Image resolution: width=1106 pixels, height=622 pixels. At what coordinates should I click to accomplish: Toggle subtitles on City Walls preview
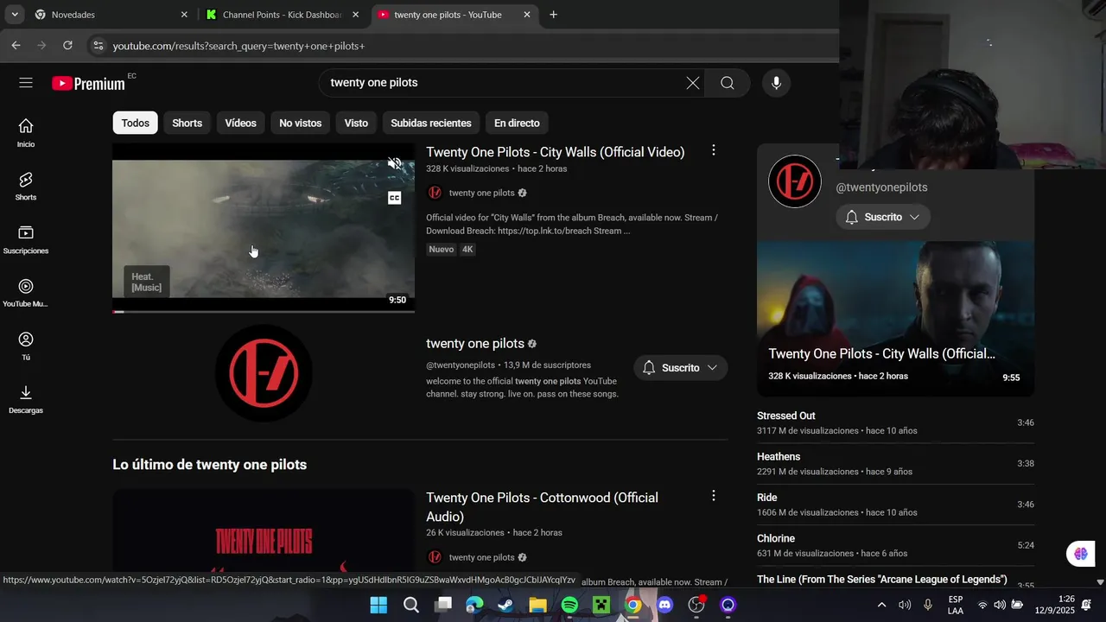click(395, 198)
